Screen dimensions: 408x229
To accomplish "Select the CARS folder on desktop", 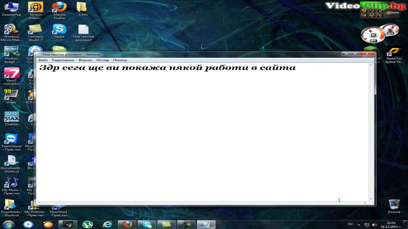I will coord(83,9).
